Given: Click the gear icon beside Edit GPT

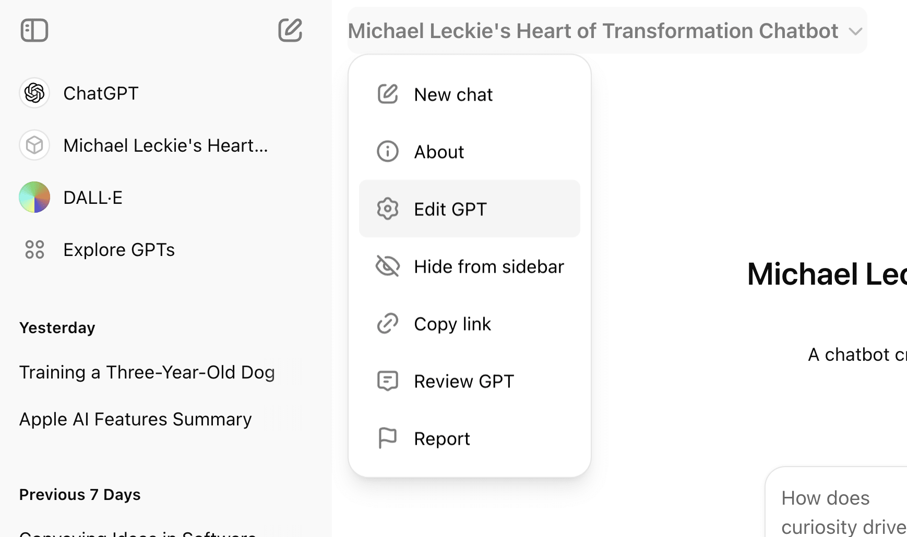Looking at the screenshot, I should (388, 209).
